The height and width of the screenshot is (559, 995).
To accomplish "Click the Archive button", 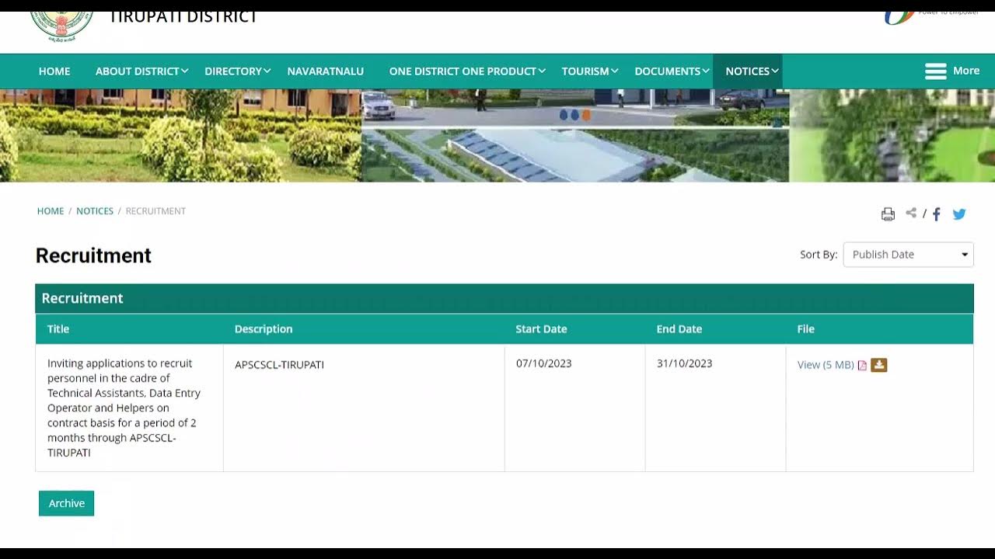I will point(67,503).
